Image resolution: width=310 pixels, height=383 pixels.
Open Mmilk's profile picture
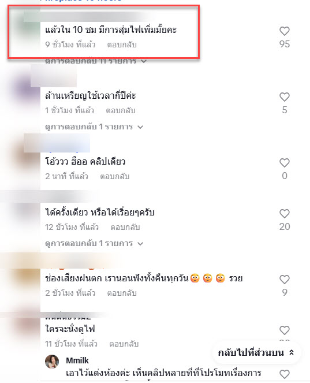coord(52,361)
